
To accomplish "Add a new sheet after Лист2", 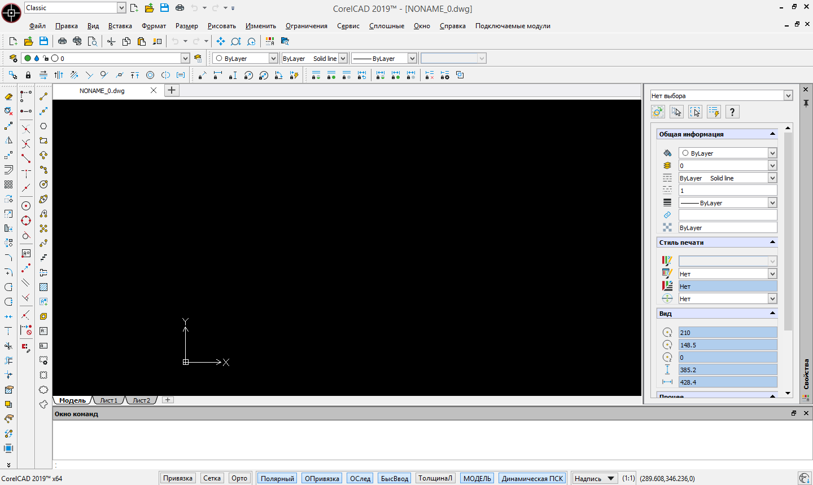I will tap(168, 400).
